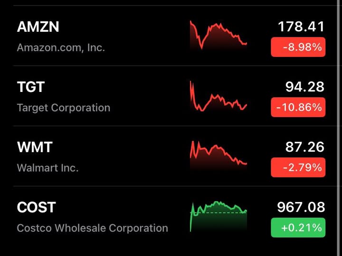Select the Amazon.com, Inc. company name
This screenshot has height=256, width=342.
pyautogui.click(x=61, y=48)
